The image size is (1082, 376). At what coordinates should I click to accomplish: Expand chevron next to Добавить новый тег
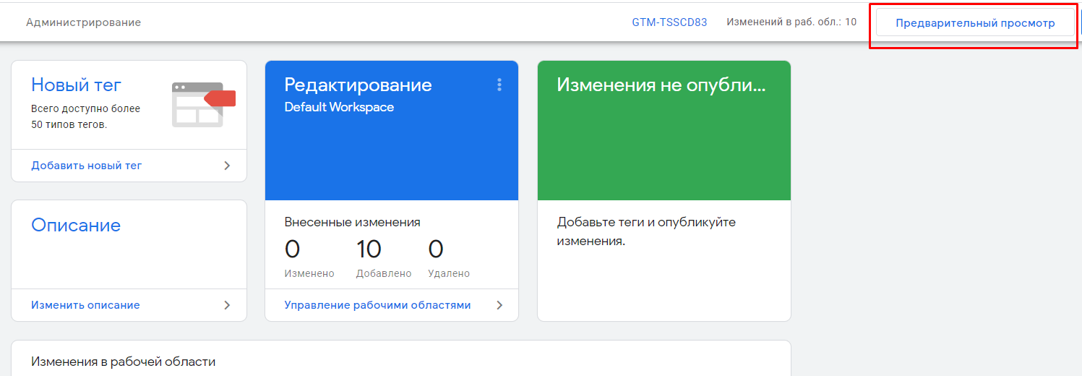227,166
